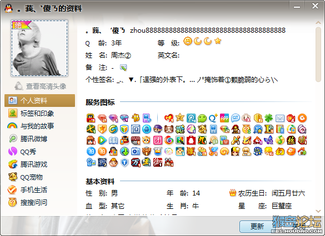Click the vertical scrollbar thumb
This screenshot has width=325, height=236.
coord(318,54)
